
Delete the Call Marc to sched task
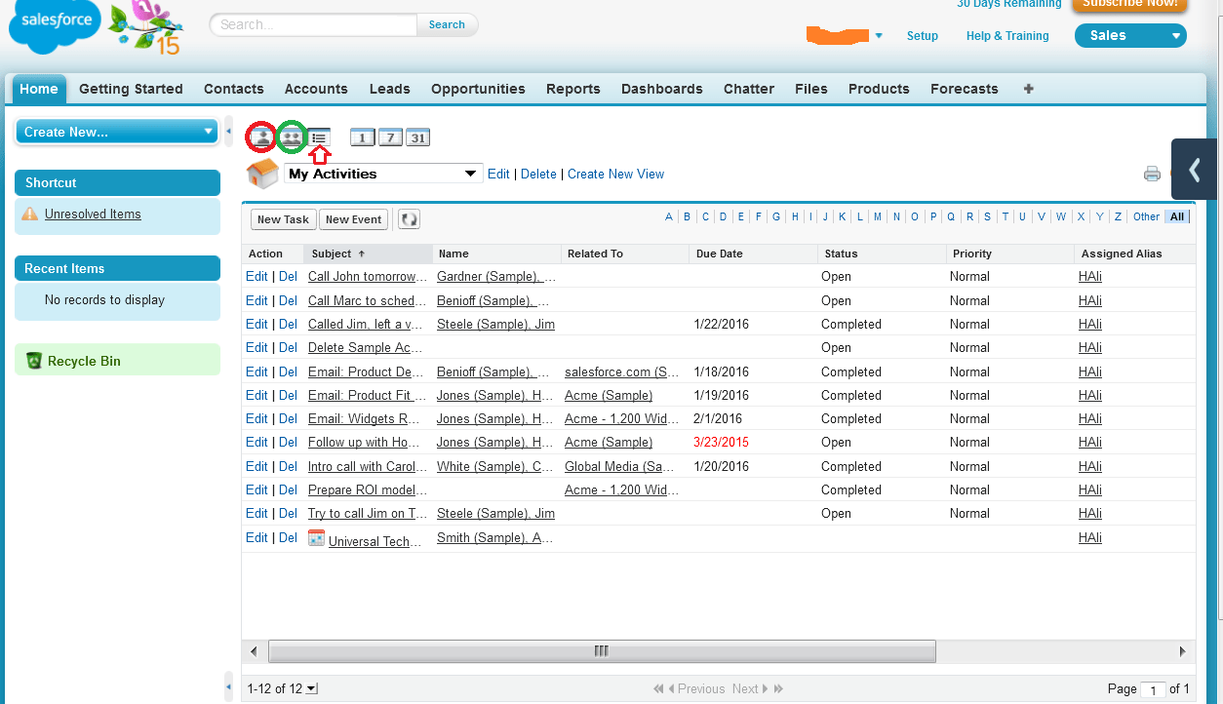pos(289,301)
